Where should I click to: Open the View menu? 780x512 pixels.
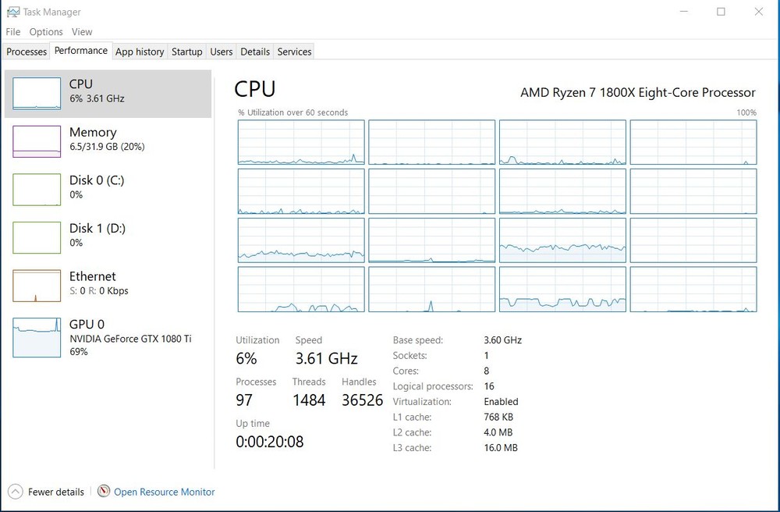(x=82, y=32)
